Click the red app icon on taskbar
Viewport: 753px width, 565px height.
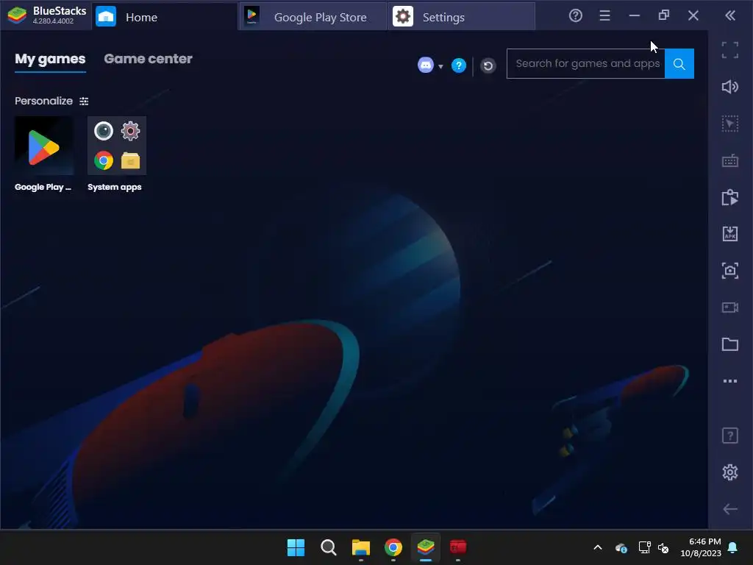point(458,547)
